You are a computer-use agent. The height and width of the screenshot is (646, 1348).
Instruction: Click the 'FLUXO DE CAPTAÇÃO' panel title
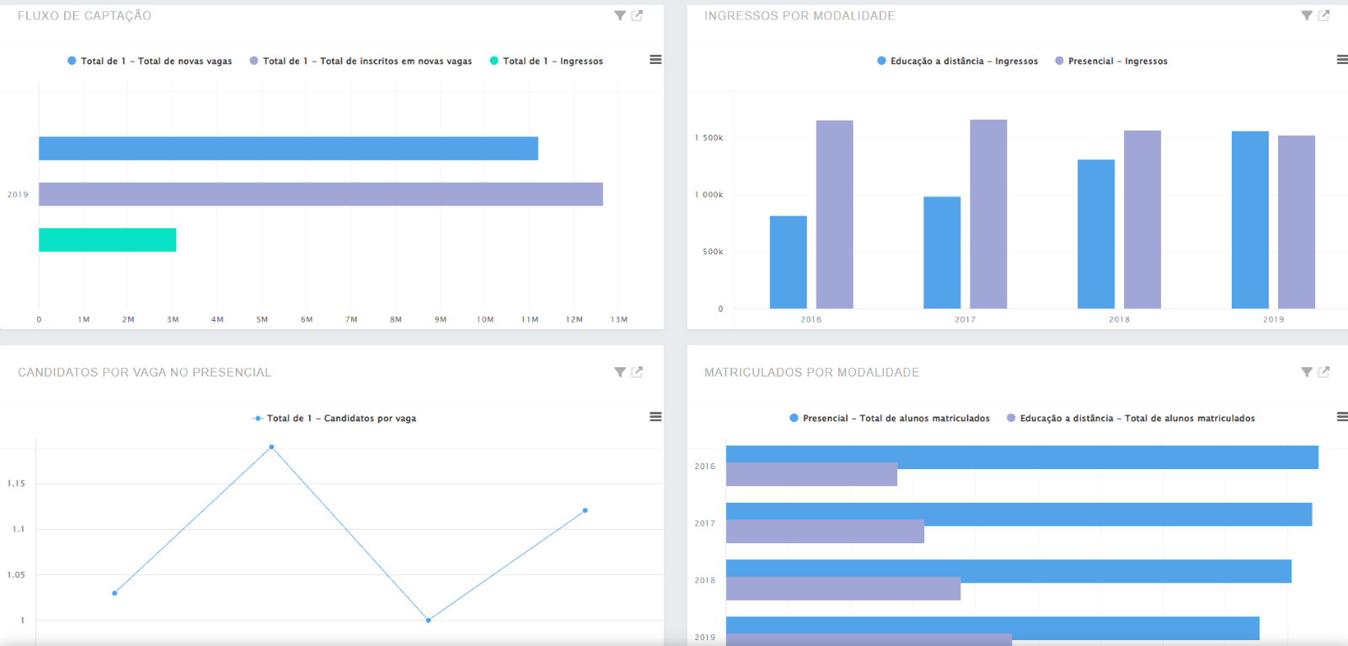(84, 16)
